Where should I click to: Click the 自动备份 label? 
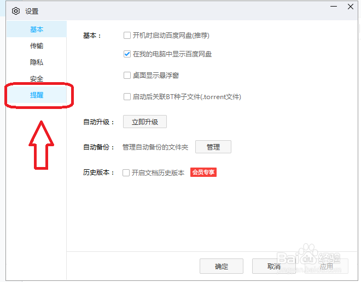tap(98, 147)
